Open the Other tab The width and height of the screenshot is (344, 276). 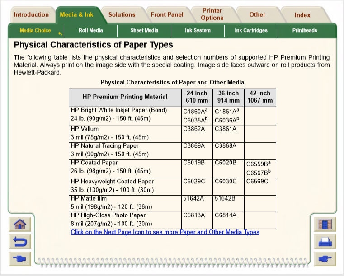click(x=257, y=14)
